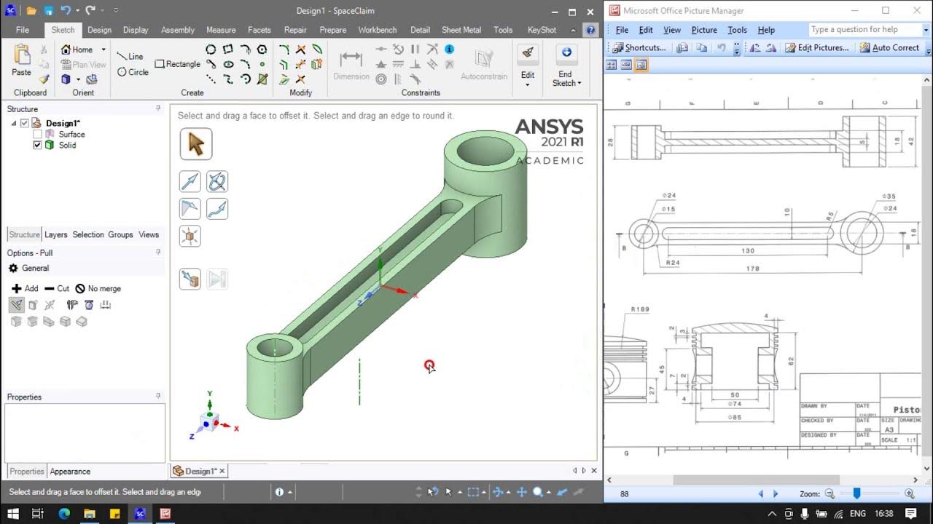Click the Auto Correct button
The width and height of the screenshot is (933, 524).
[x=889, y=47]
